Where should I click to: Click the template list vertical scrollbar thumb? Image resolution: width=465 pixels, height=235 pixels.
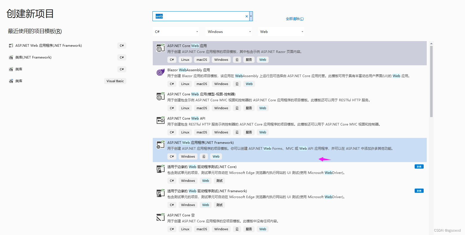click(x=431, y=81)
